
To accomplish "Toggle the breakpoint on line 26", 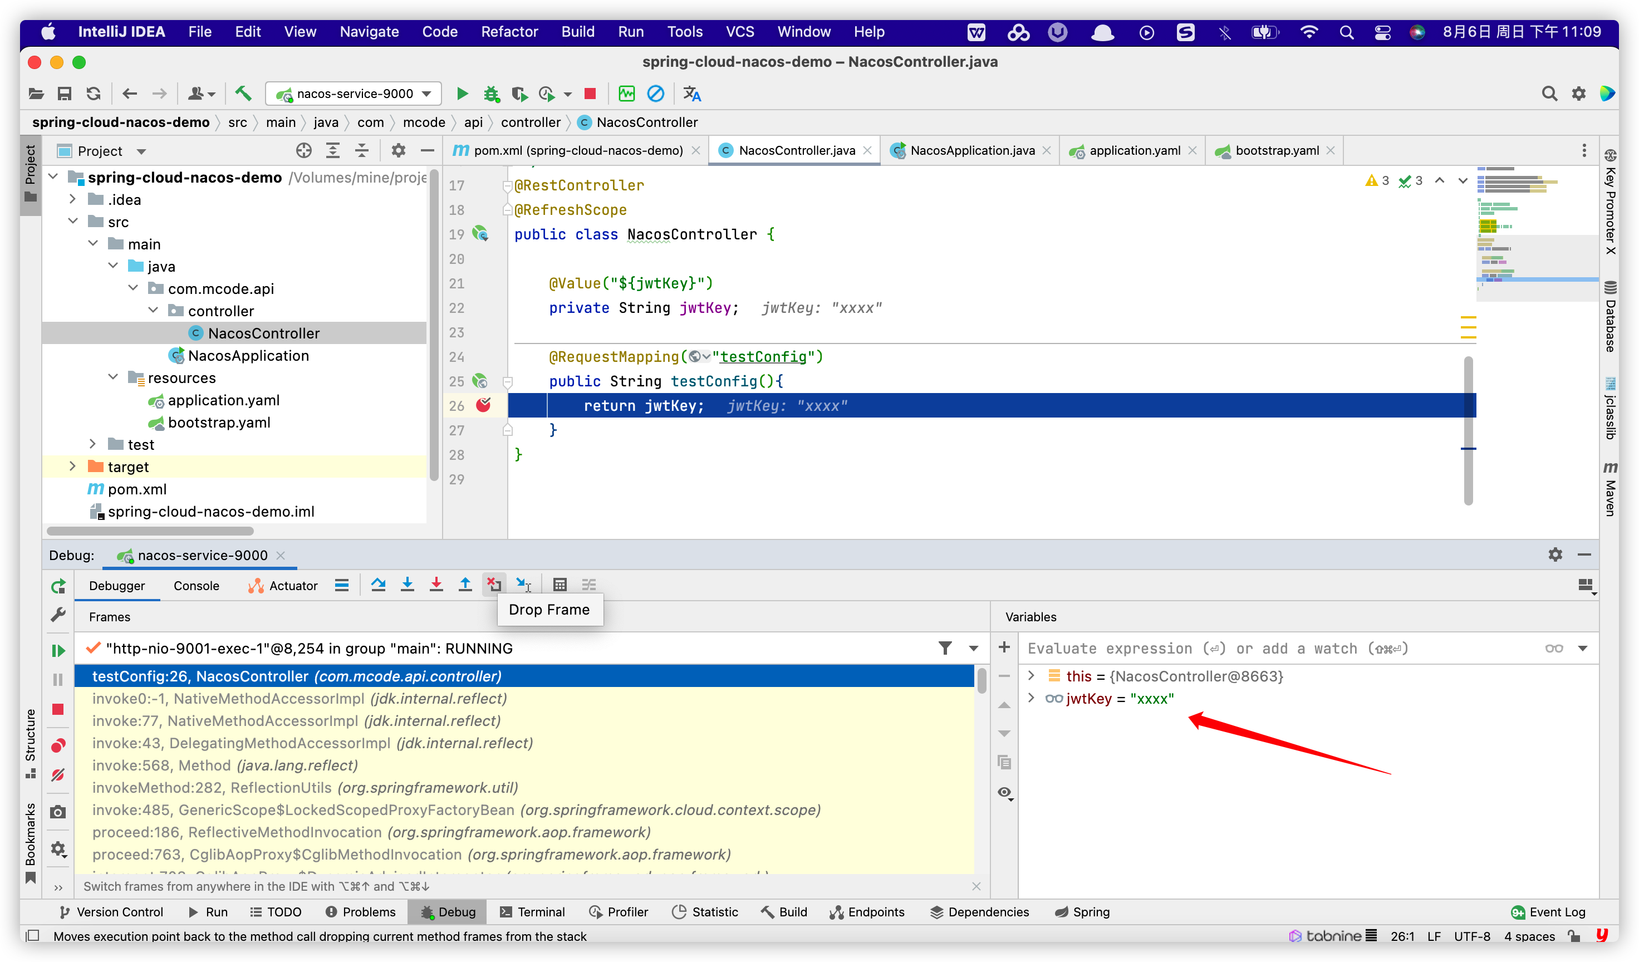I will point(482,405).
